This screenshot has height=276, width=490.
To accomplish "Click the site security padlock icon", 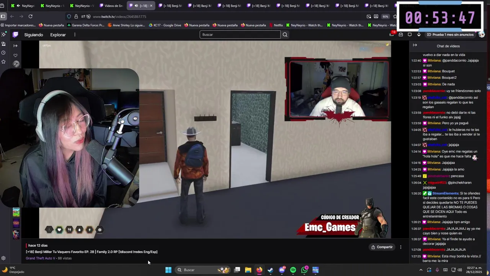I will (76, 16).
